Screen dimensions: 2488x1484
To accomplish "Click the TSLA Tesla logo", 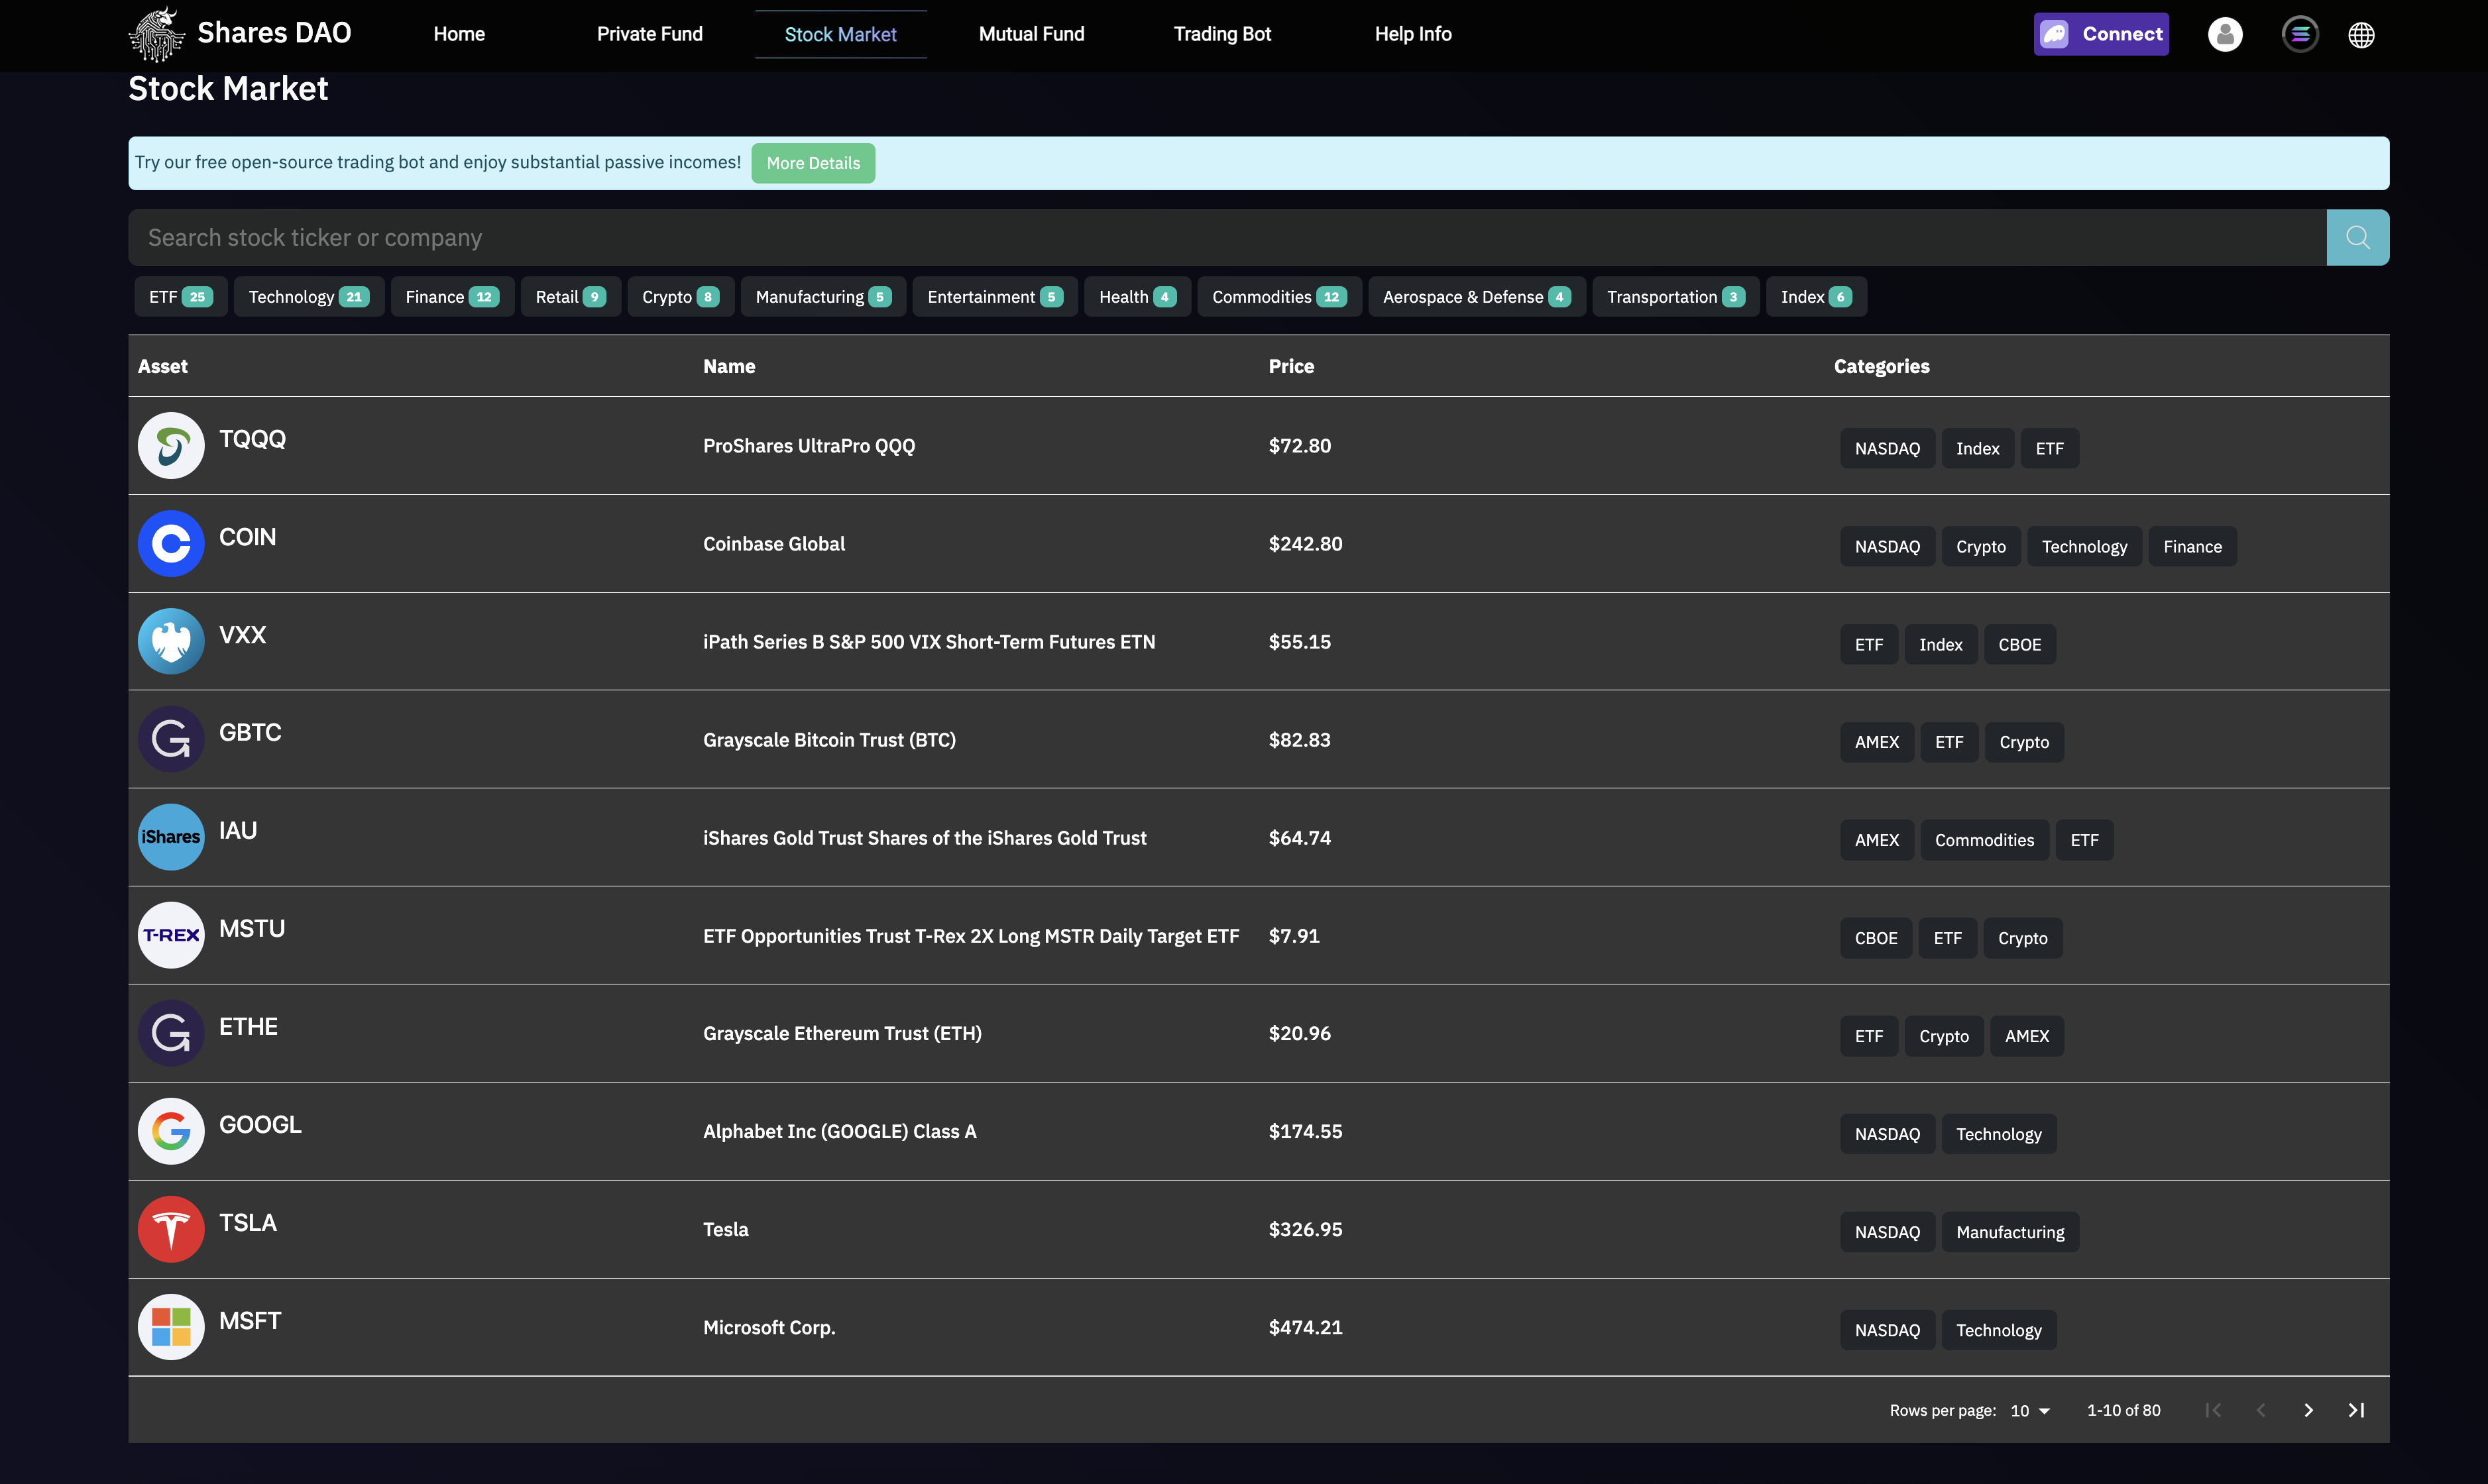I will pyautogui.click(x=171, y=1230).
